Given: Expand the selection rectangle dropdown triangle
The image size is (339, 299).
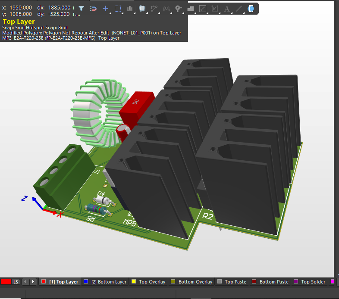Looking at the screenshot, I should pyautogui.click(x=122, y=13).
